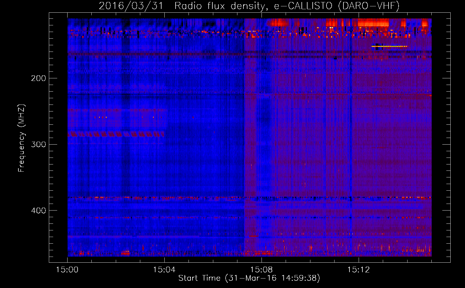The image size is (465, 288).
Task: Click the 15:04 time tick label
Action: point(164,270)
